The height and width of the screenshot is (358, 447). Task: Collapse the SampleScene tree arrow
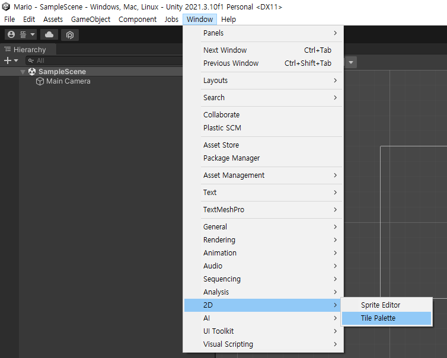tap(23, 72)
